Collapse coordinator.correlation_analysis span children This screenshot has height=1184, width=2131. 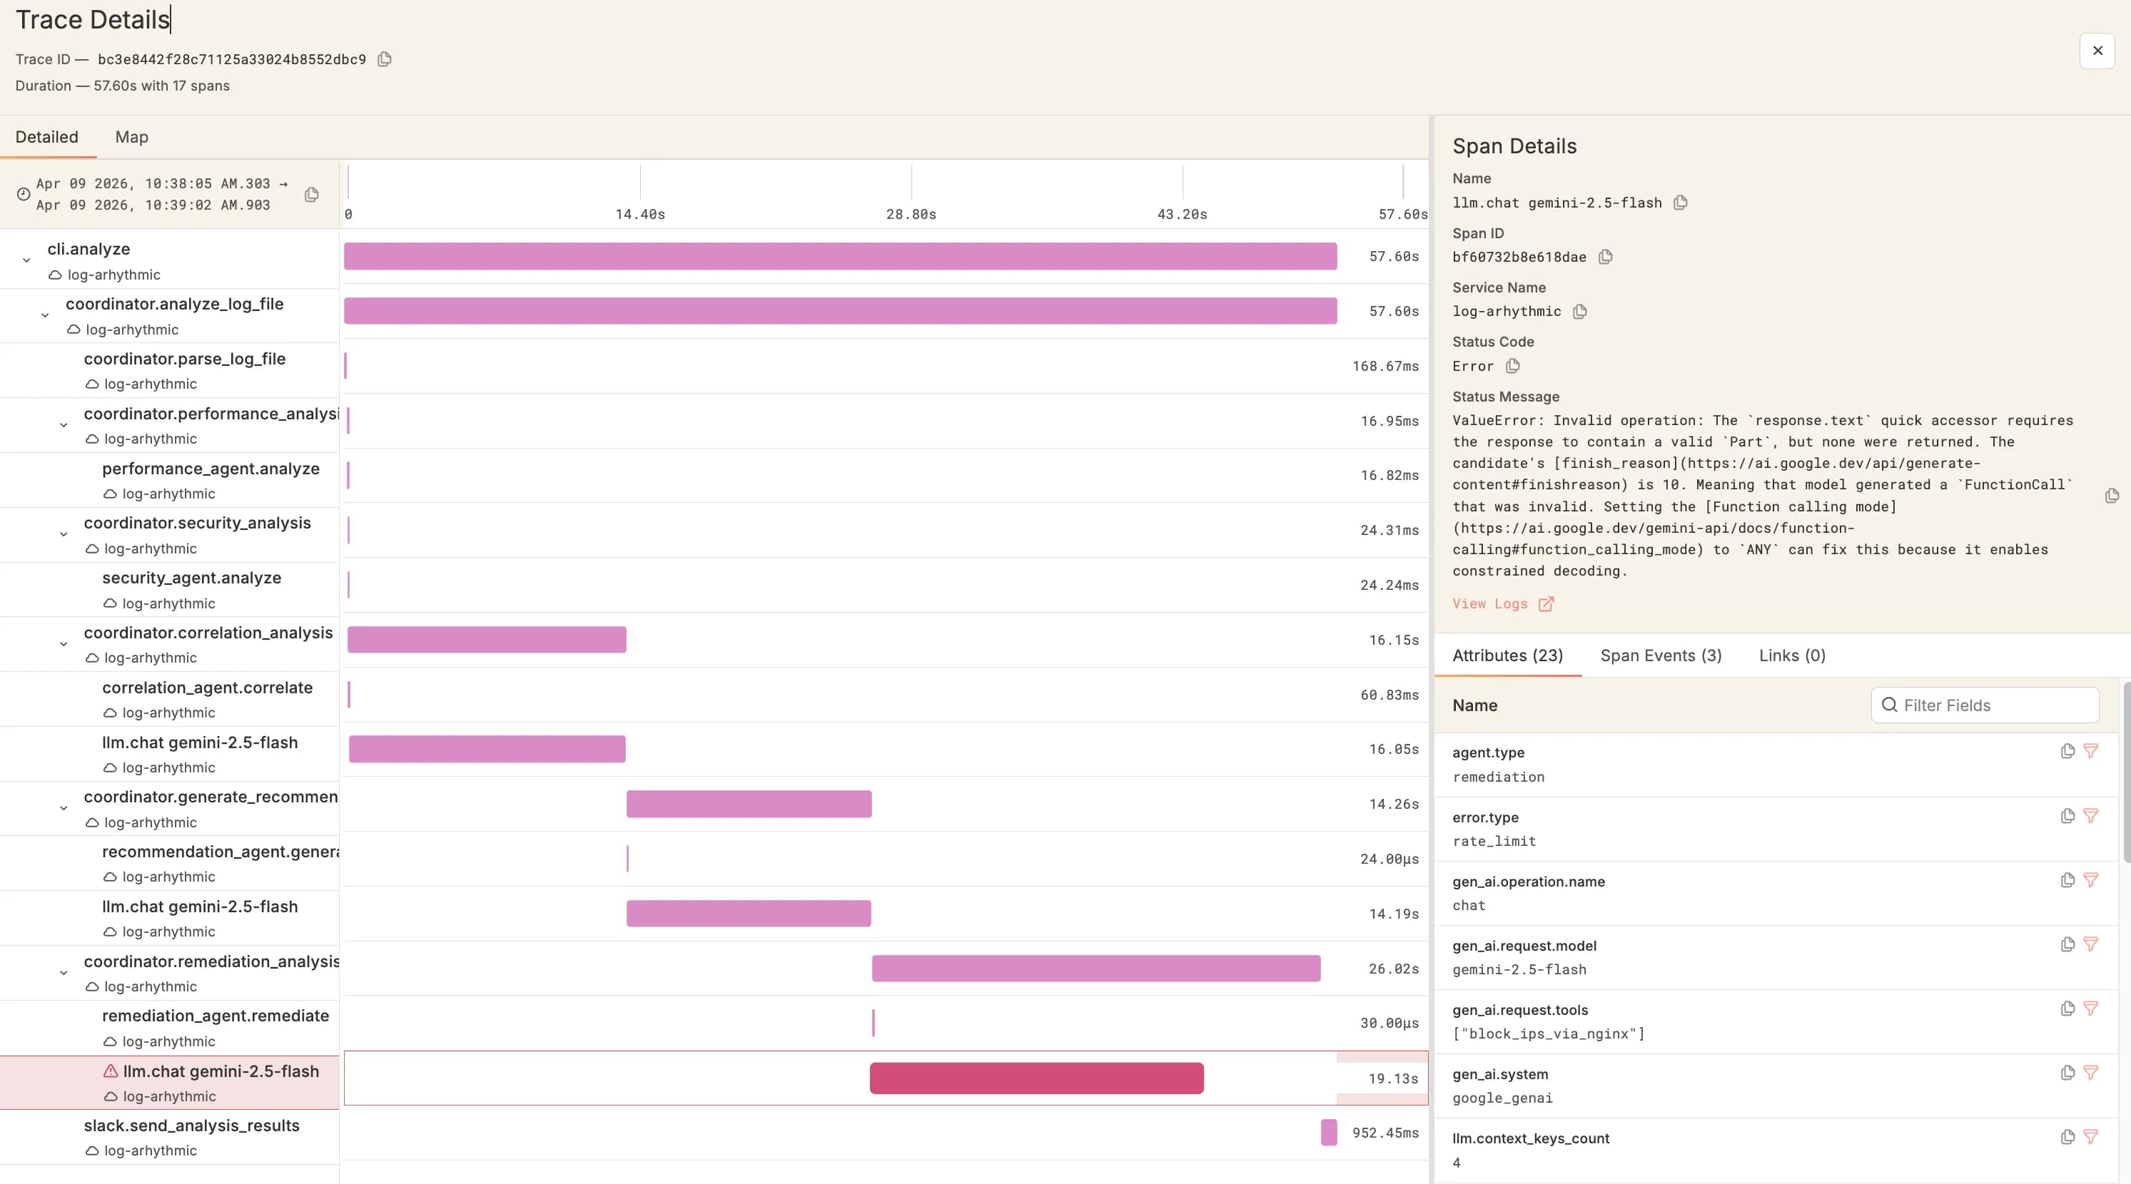coord(64,644)
